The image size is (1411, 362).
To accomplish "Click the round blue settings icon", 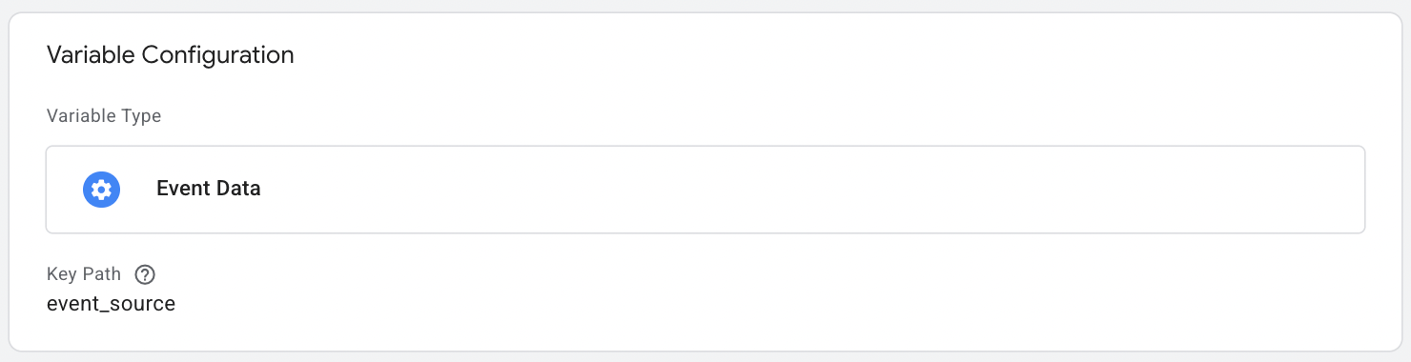I will click(x=101, y=190).
